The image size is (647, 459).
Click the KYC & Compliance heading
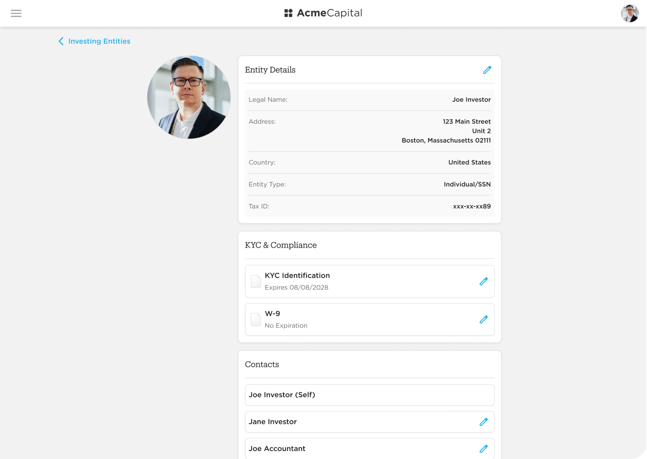[281, 245]
